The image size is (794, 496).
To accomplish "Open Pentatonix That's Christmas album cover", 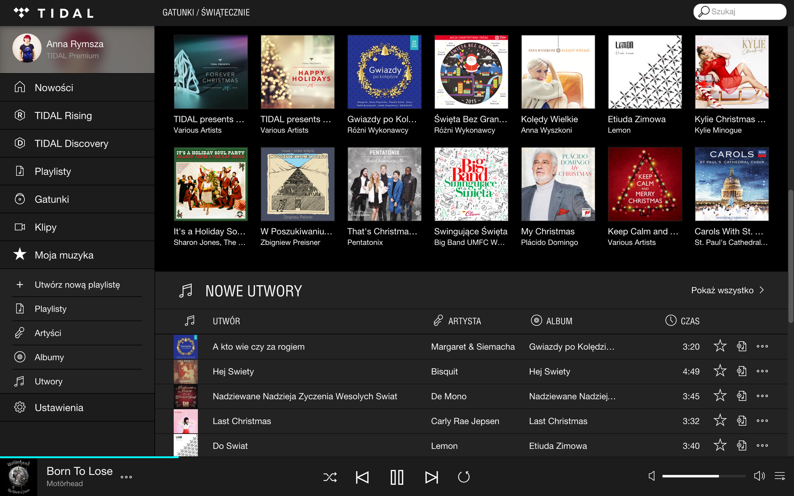I will 384,184.
